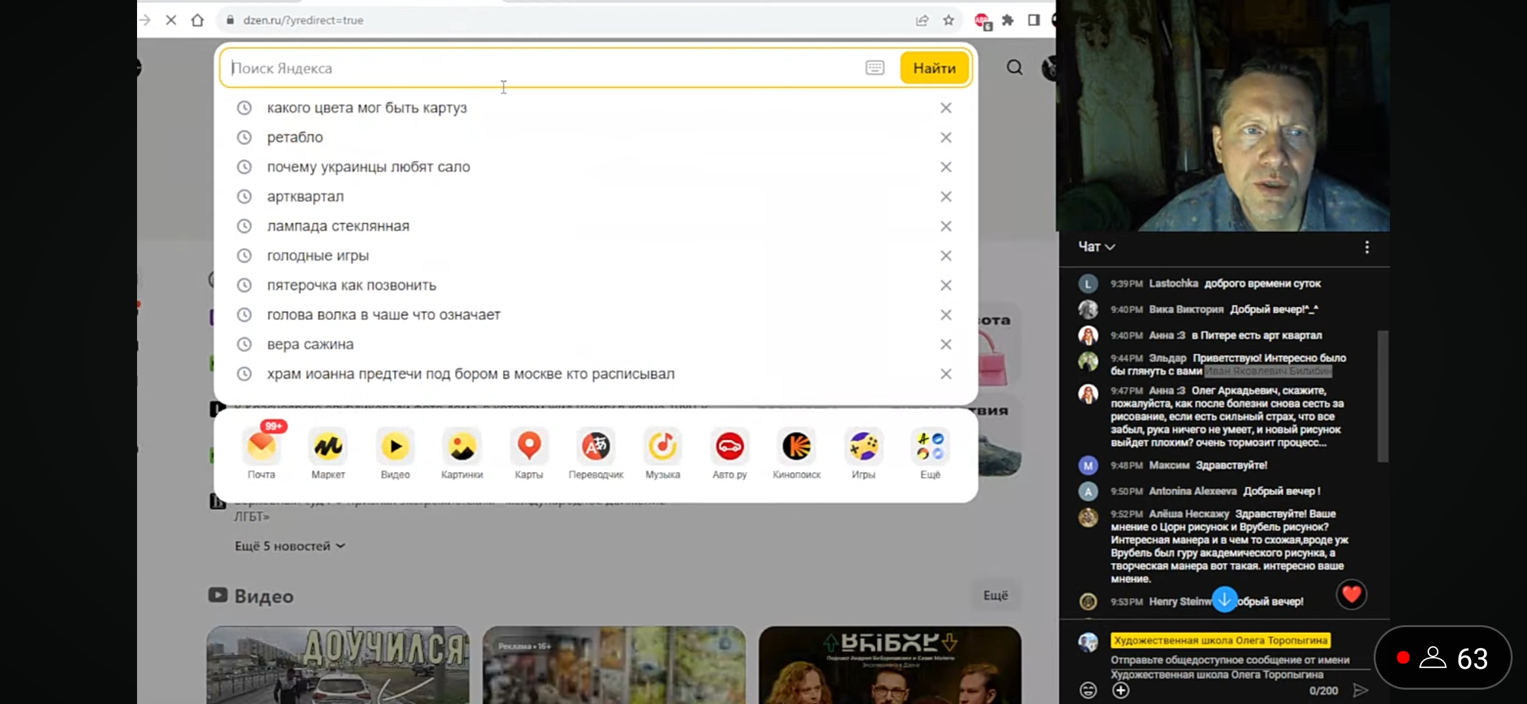Open the on-screen keyboard icon in search box
This screenshot has width=1527, height=704.
tap(875, 68)
